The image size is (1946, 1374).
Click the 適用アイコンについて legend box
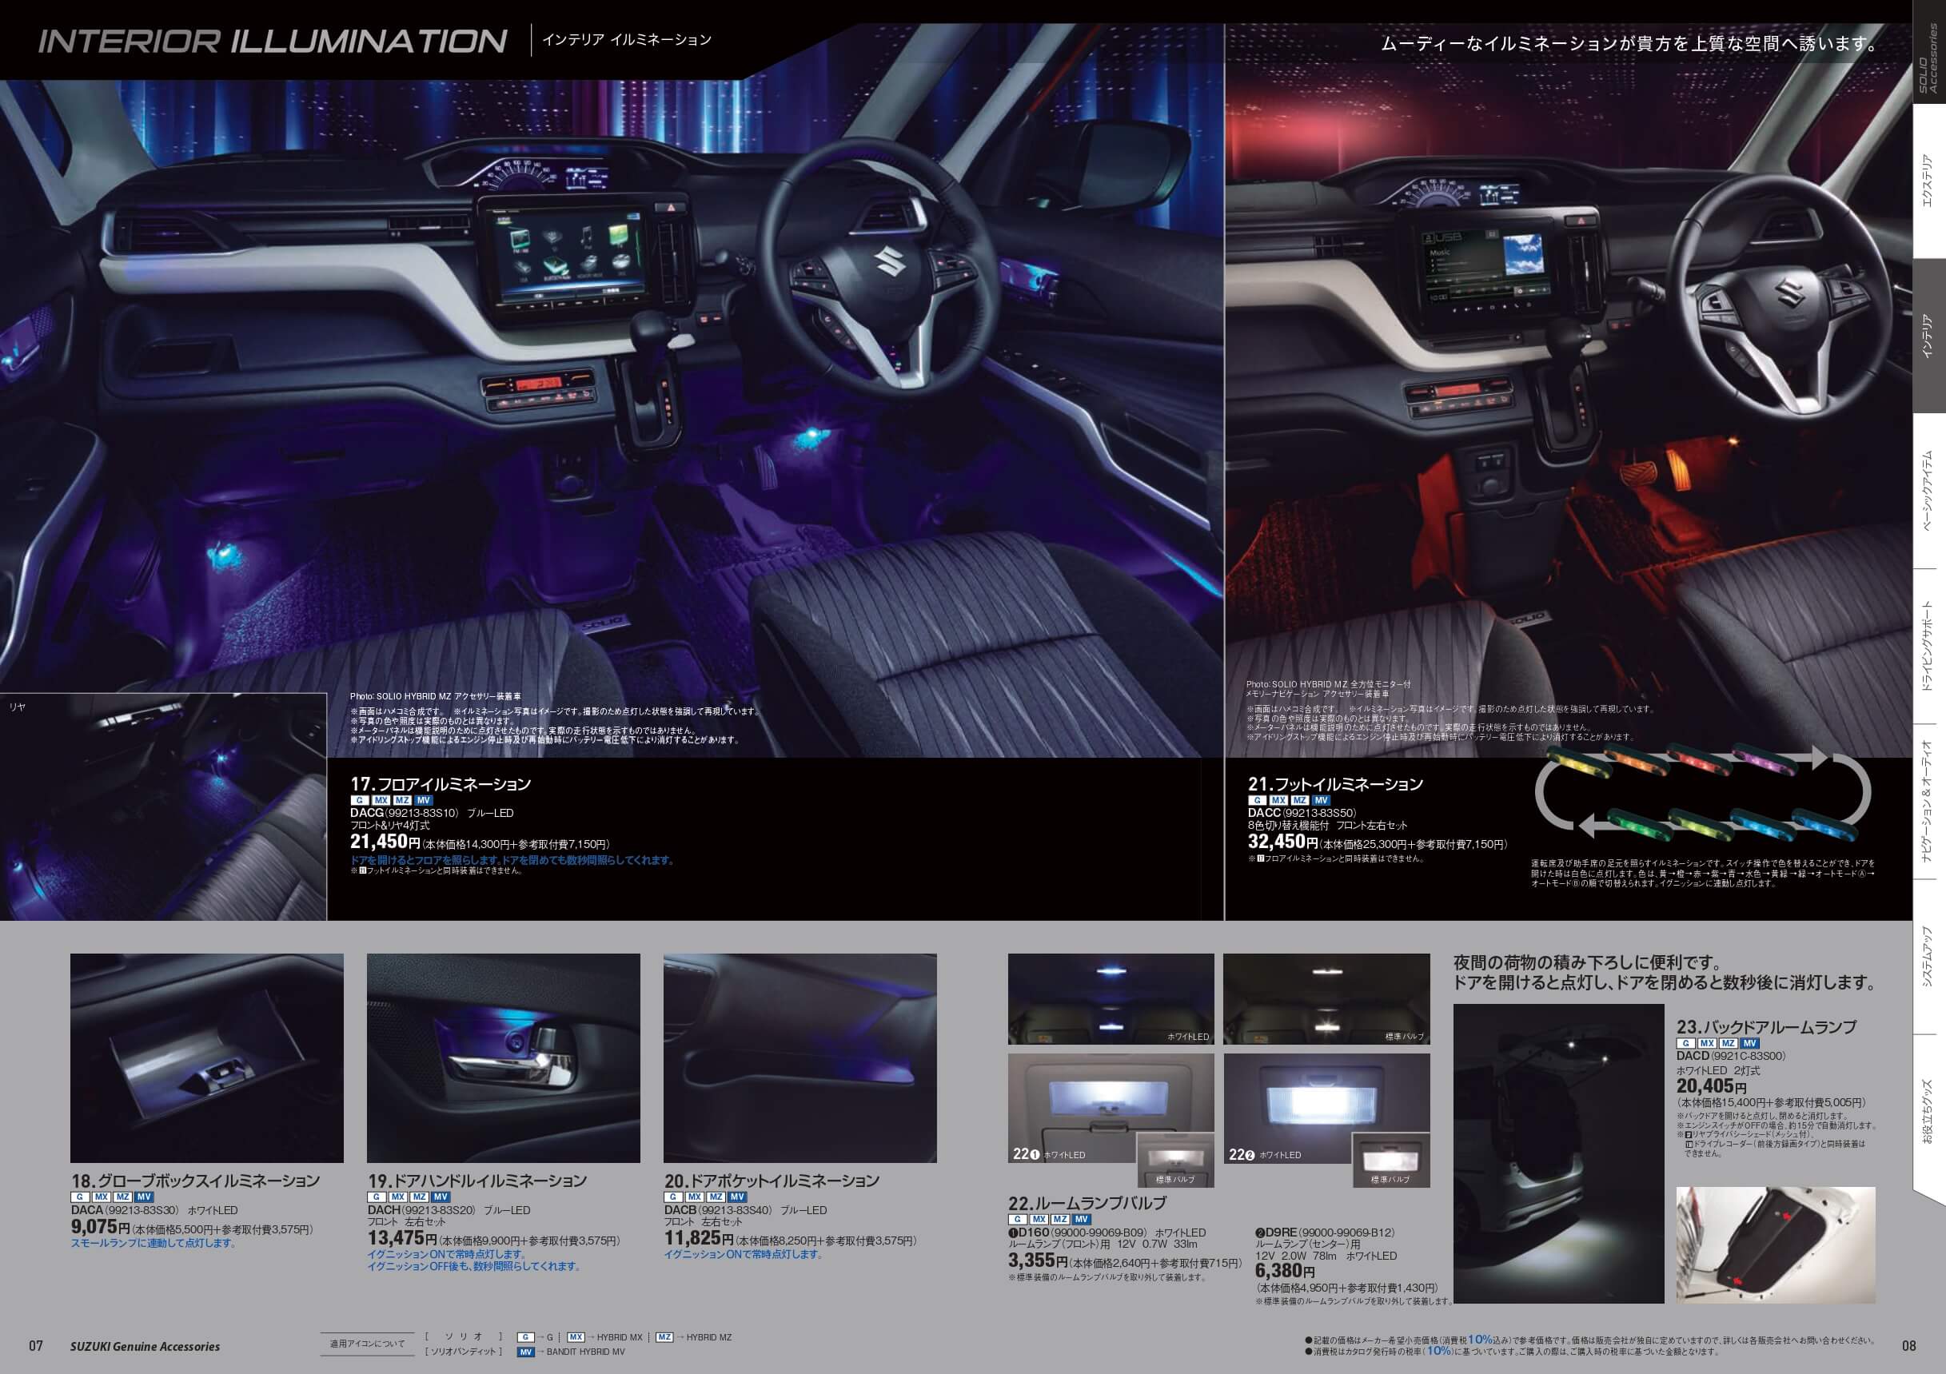point(368,1344)
